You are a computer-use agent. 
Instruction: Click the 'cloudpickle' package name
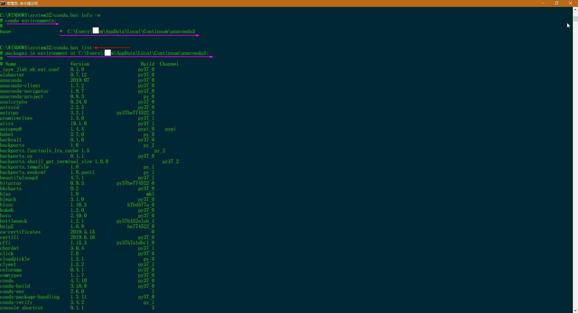(15, 259)
